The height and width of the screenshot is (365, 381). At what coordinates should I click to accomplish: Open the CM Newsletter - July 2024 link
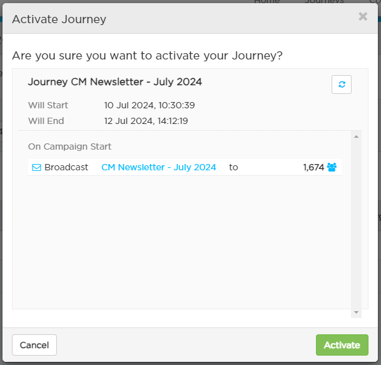tap(158, 167)
